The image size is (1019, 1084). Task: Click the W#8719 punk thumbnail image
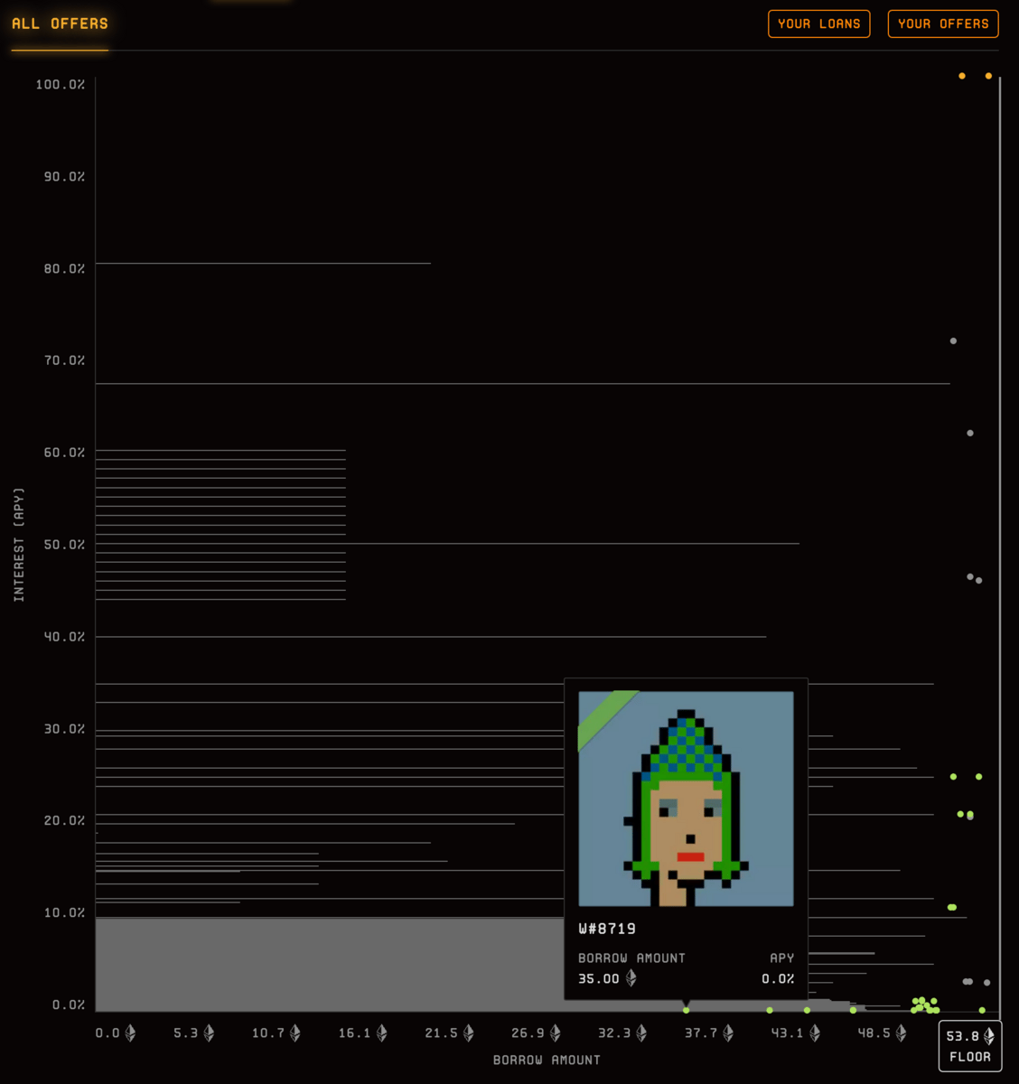click(x=686, y=799)
